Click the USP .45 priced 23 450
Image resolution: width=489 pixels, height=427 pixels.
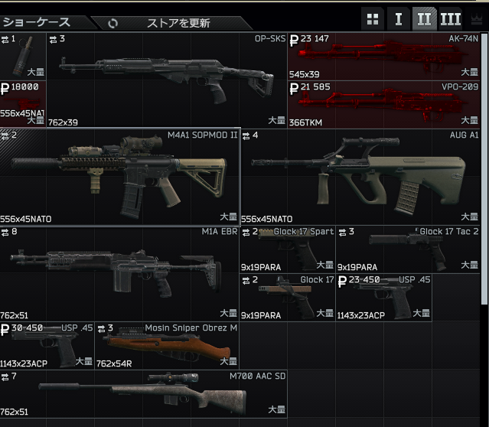click(384, 298)
